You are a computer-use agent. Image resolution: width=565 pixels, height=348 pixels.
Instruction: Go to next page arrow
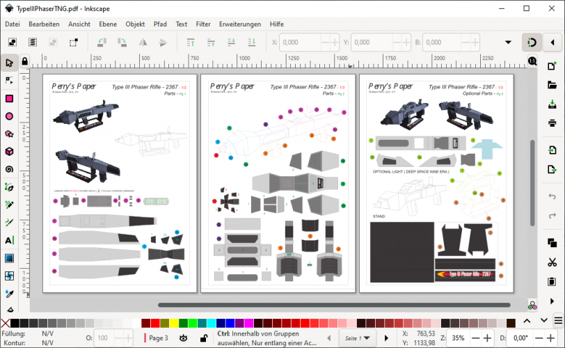386,338
